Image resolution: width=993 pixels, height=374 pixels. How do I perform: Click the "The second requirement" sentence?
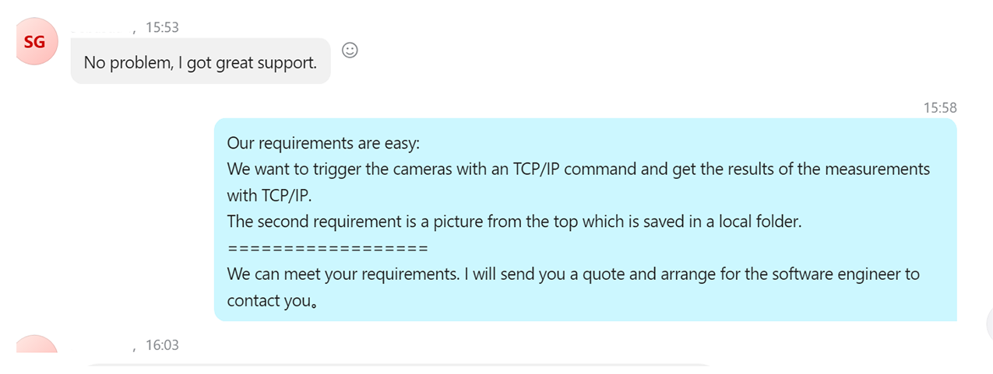[x=514, y=222]
